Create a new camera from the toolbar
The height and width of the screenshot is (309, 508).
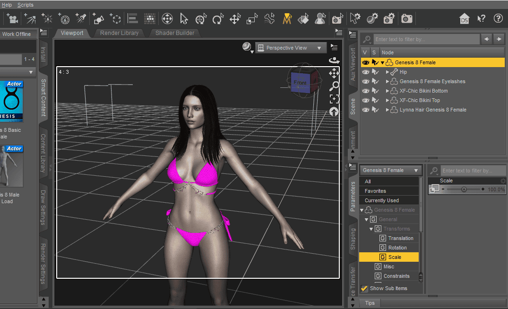coord(12,18)
